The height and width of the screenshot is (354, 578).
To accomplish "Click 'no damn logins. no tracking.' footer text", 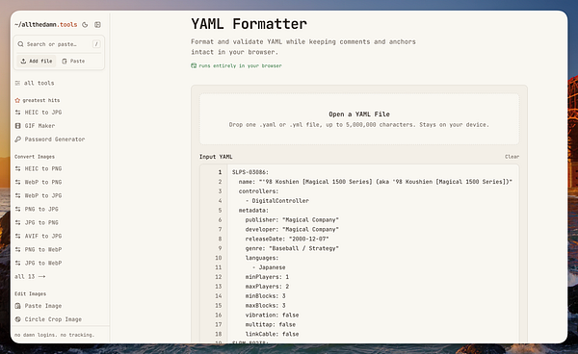I will pos(54,335).
